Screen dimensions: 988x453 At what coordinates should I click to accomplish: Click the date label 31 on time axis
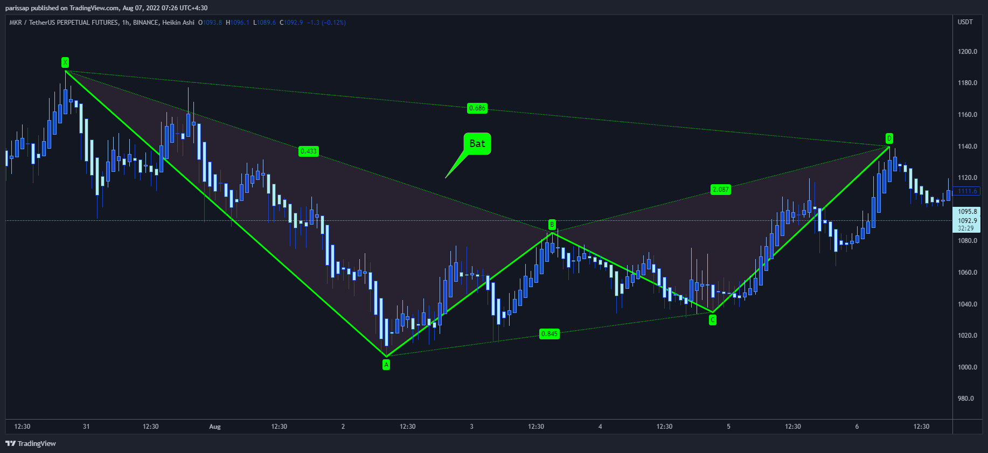tap(86, 427)
